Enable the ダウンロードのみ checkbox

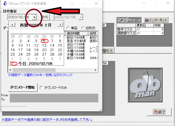coord(41,88)
